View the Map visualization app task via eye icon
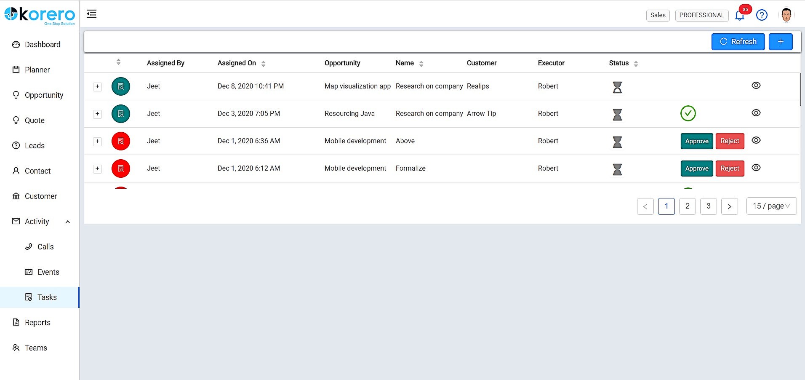The image size is (805, 380). coord(756,86)
